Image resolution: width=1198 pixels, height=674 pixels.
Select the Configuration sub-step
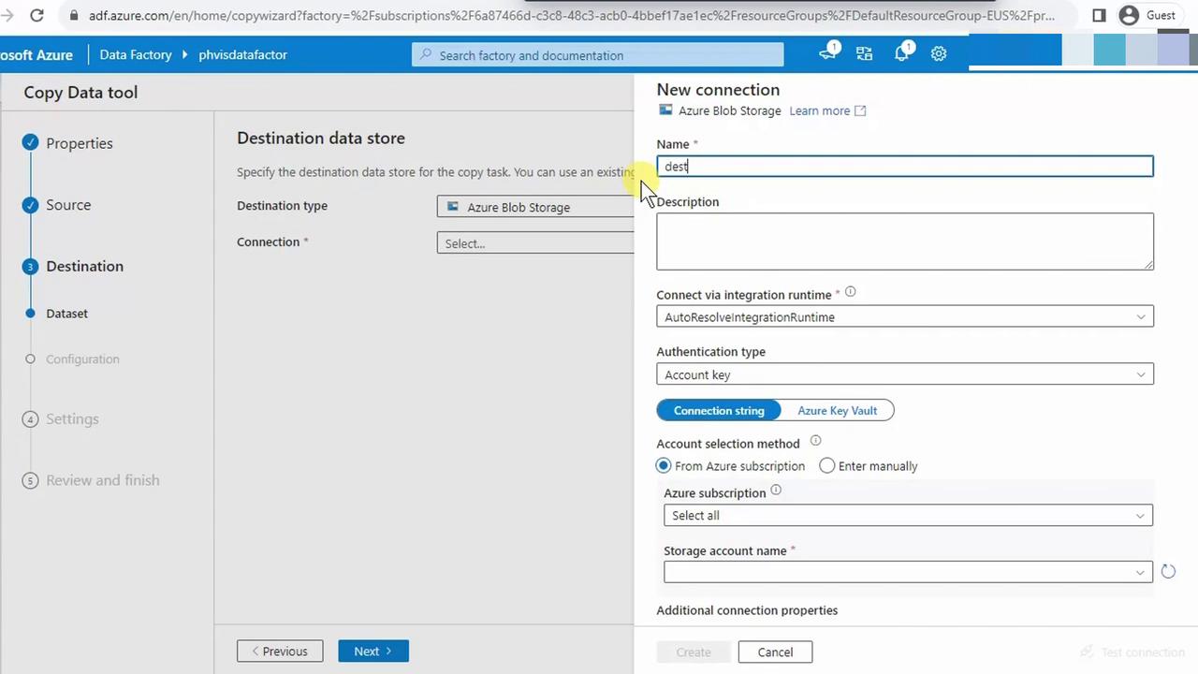tap(82, 359)
